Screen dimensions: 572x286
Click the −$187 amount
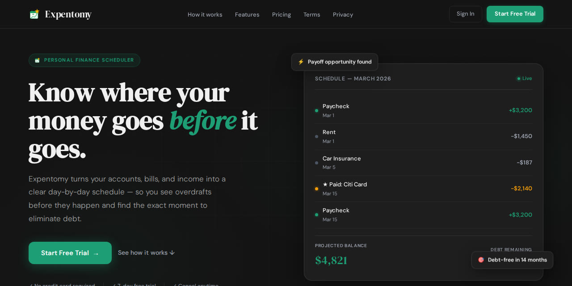tap(525, 163)
